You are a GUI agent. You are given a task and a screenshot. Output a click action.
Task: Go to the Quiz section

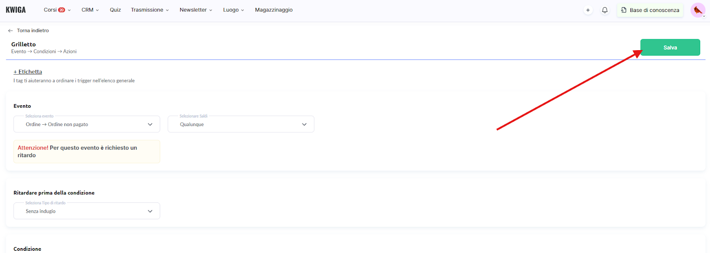point(115,10)
